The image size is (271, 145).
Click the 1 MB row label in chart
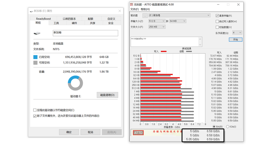tap(138, 91)
